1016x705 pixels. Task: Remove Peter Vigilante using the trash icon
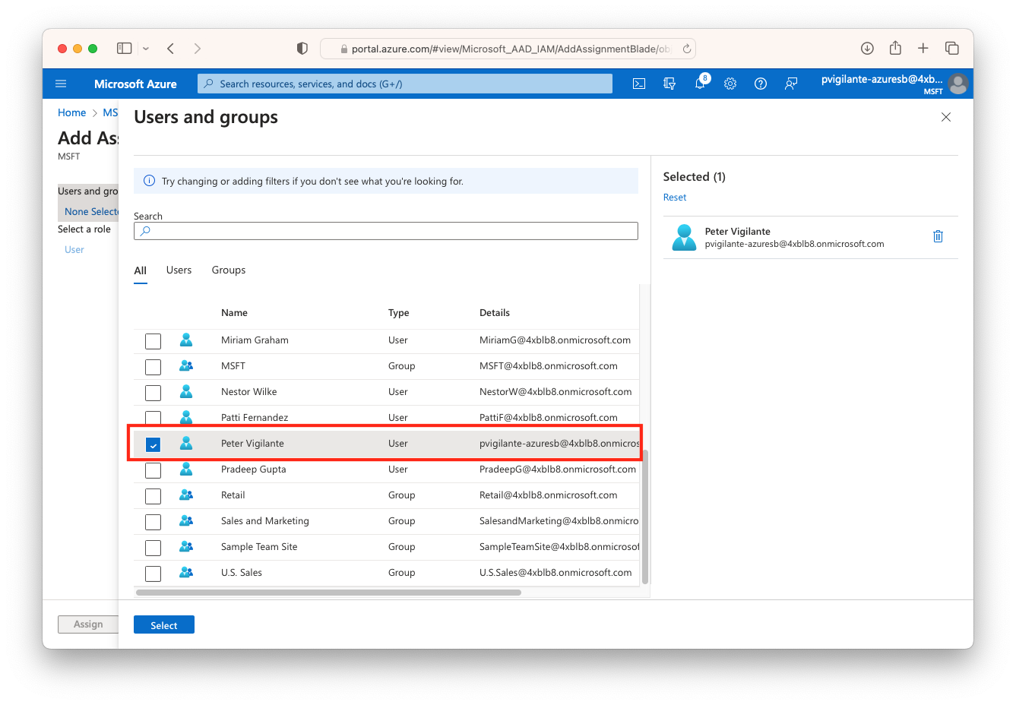(x=938, y=236)
